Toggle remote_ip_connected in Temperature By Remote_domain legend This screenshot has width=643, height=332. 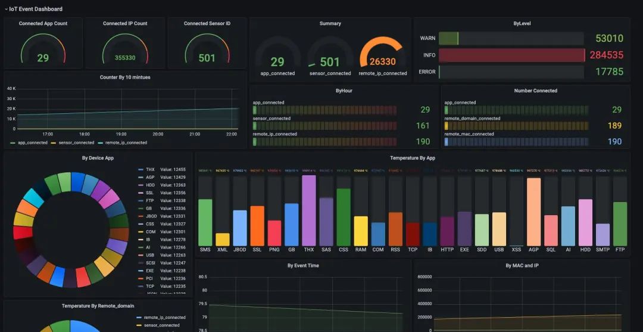point(164,318)
